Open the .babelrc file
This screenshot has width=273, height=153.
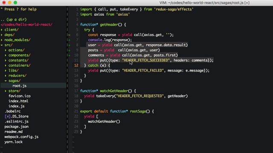coord(12,111)
